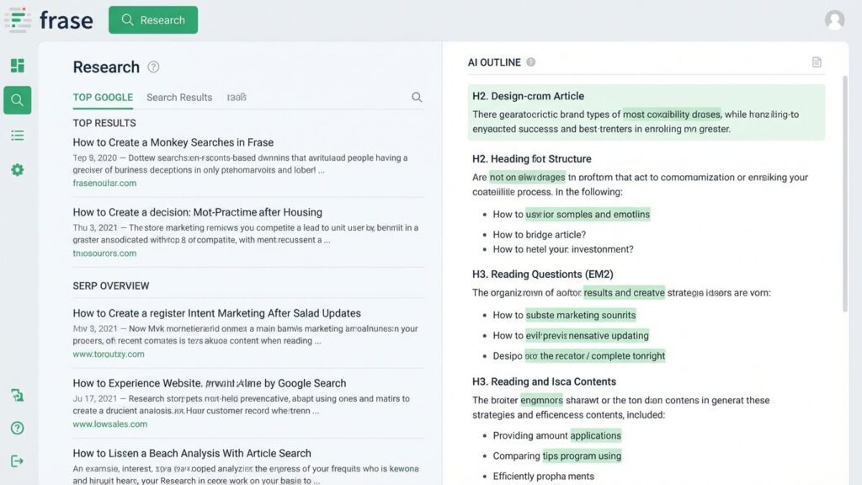Click bullet How to hetel your investonment?
The image size is (862, 485).
563,249
